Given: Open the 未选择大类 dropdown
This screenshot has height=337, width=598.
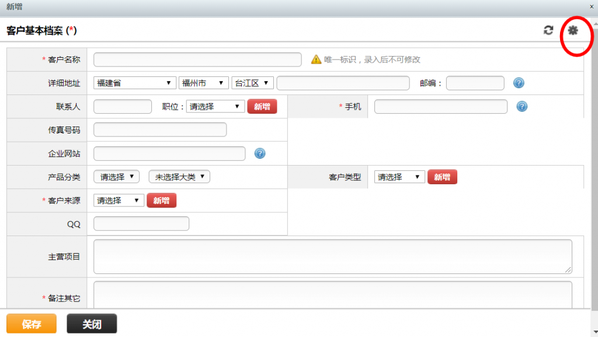Looking at the screenshot, I should 179,177.
